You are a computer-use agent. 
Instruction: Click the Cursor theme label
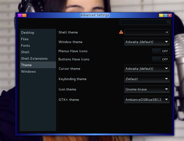(x=69, y=69)
